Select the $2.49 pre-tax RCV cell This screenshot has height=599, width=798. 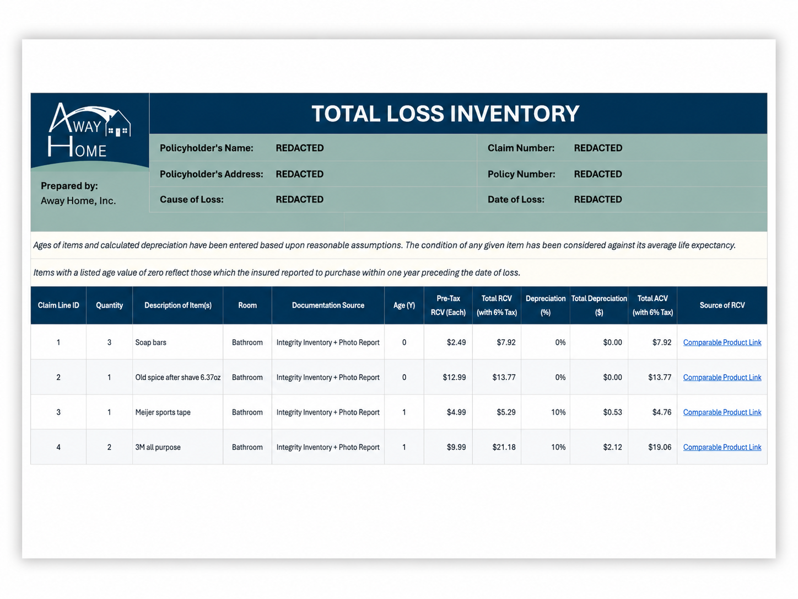click(448, 343)
